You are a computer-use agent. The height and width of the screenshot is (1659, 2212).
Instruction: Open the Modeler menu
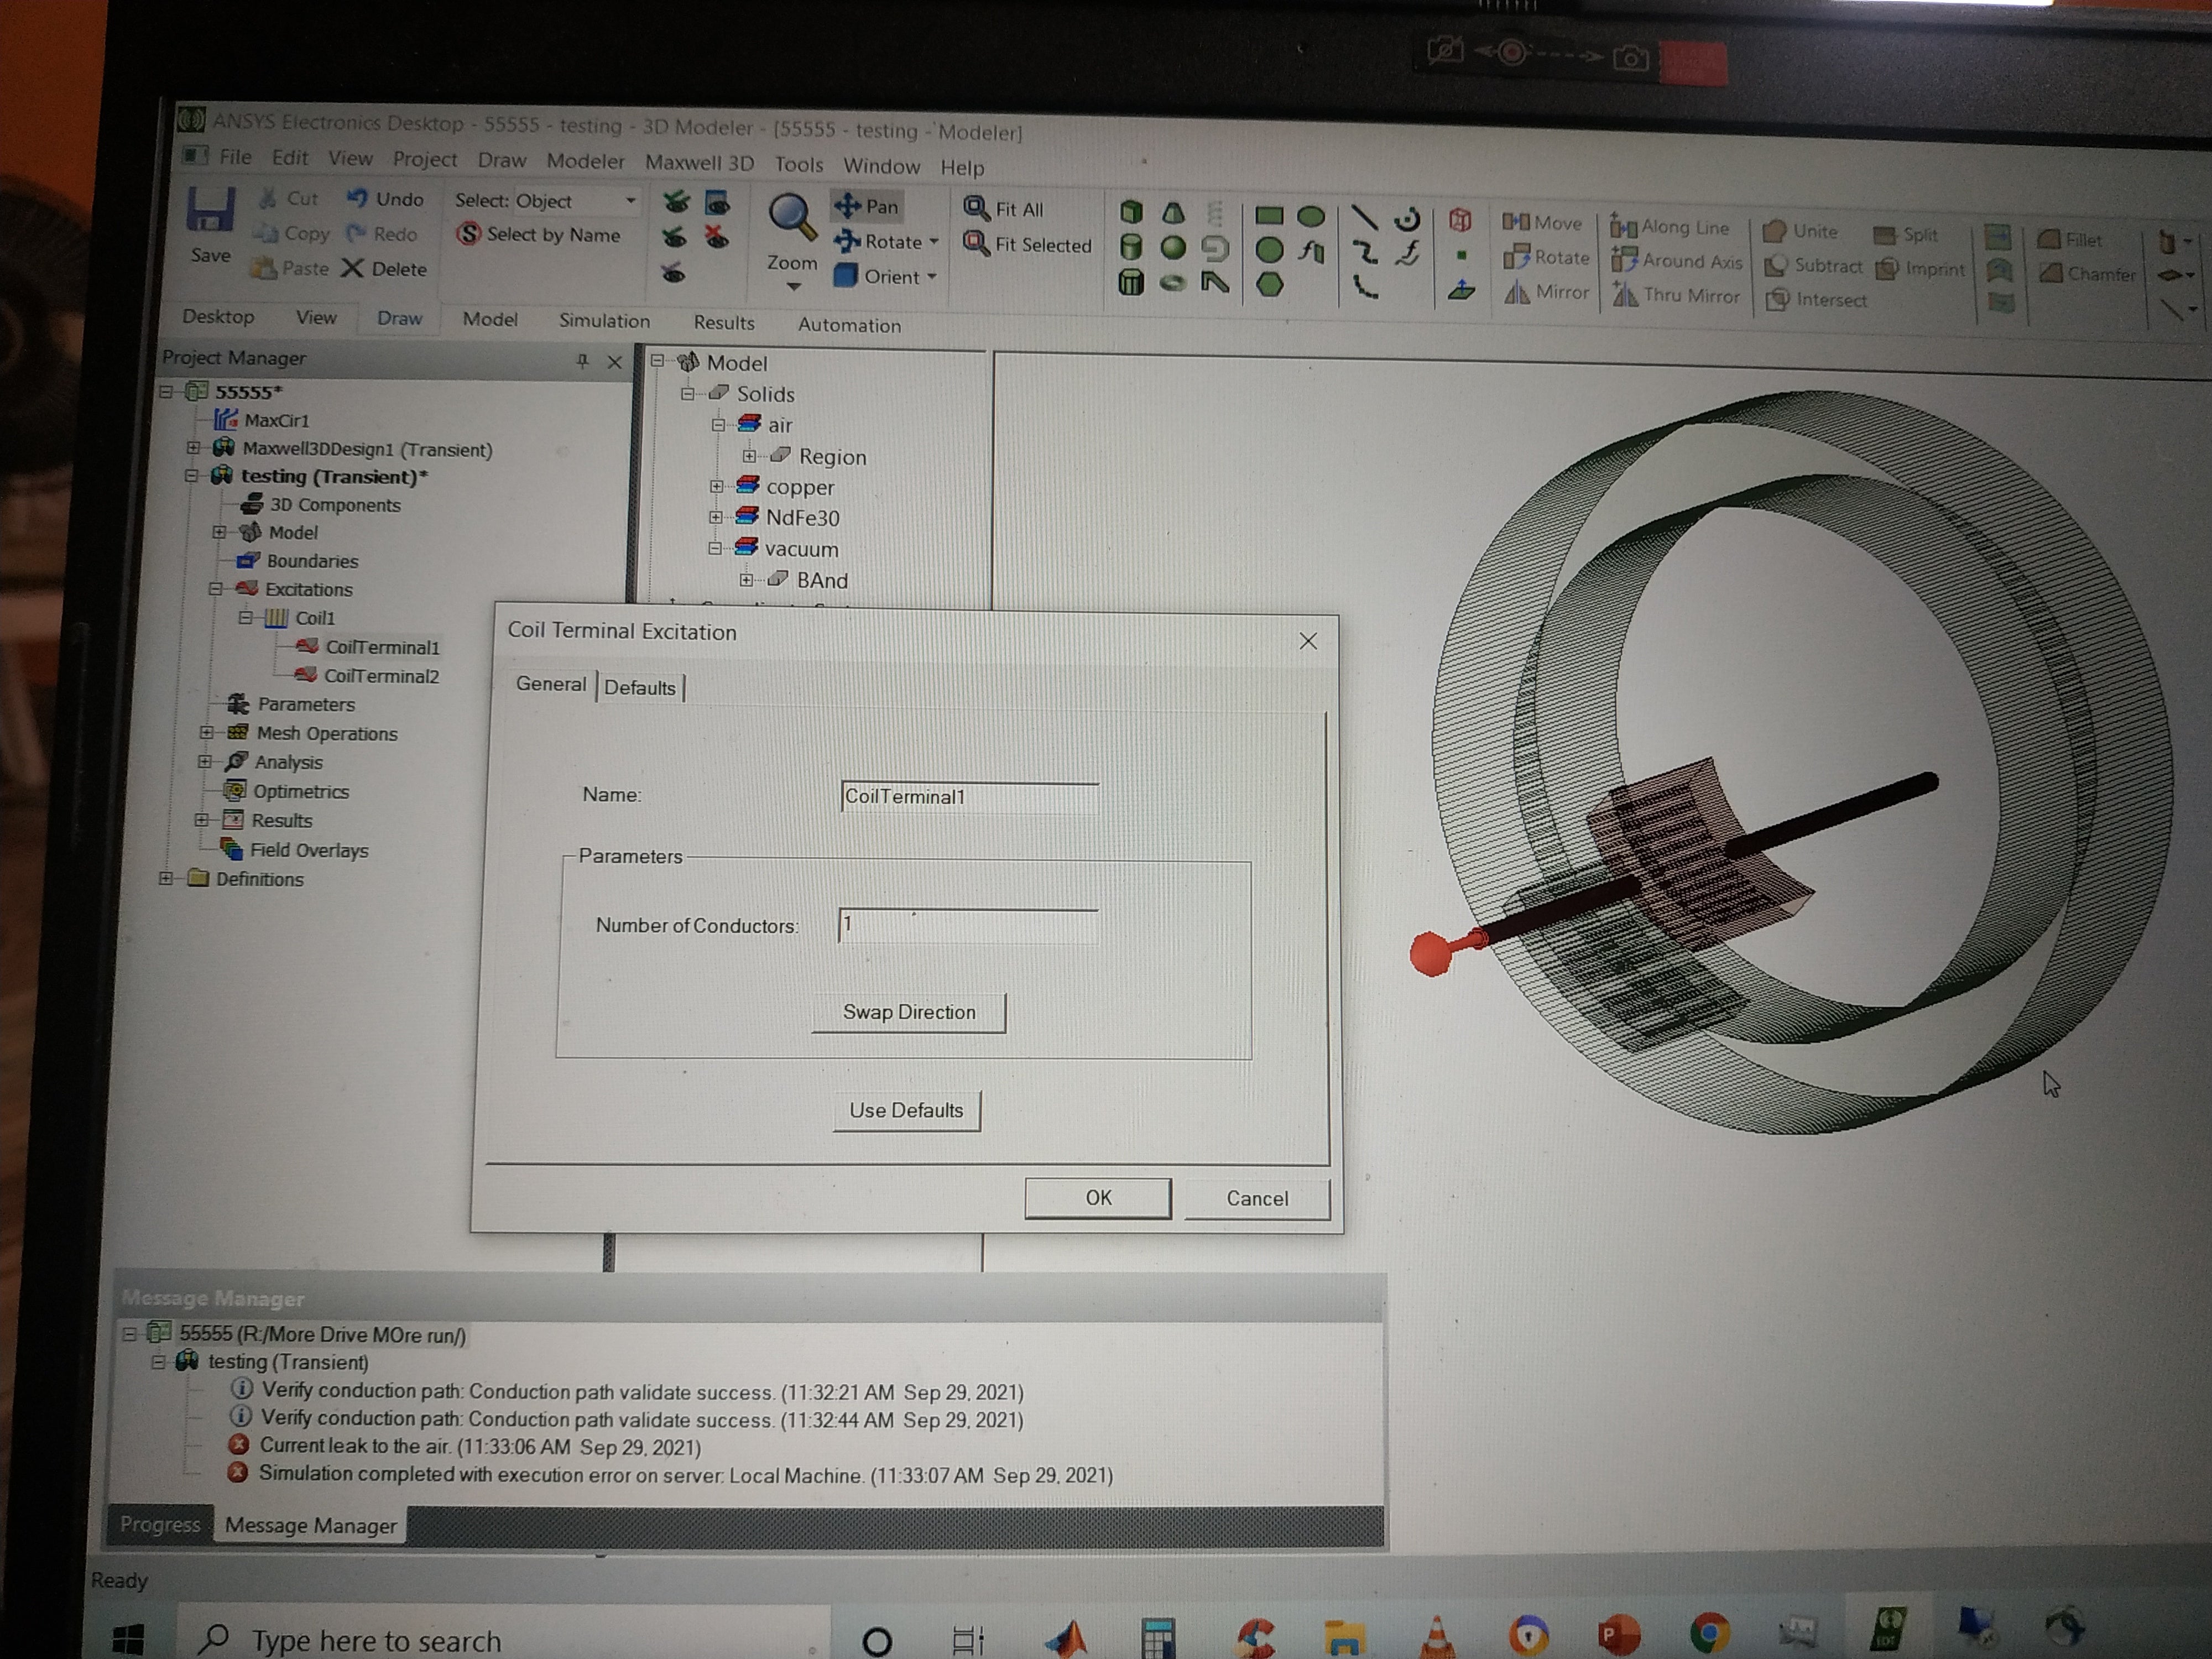tap(585, 161)
